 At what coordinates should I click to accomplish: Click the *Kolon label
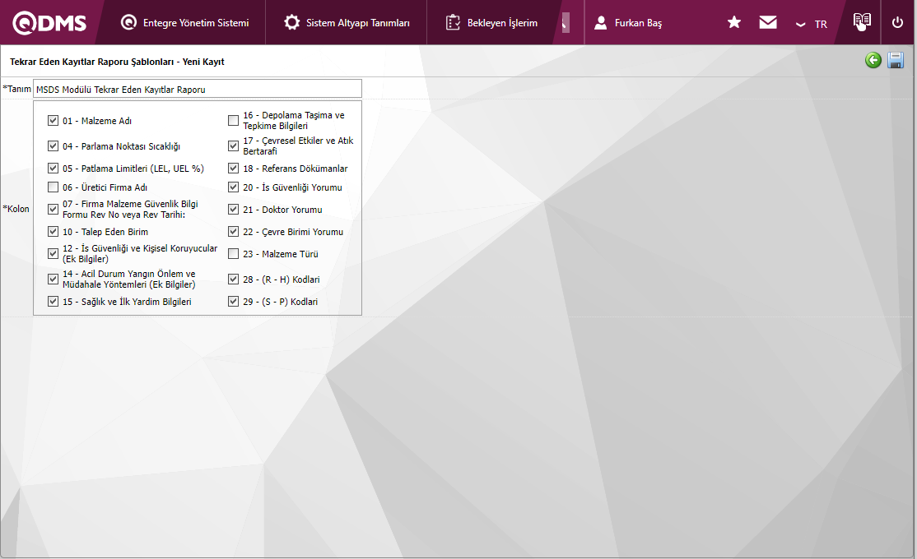pyautogui.click(x=16, y=209)
